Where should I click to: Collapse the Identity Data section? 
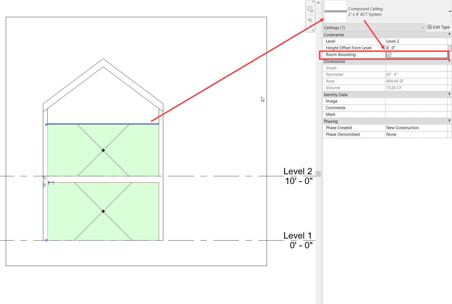tap(449, 94)
